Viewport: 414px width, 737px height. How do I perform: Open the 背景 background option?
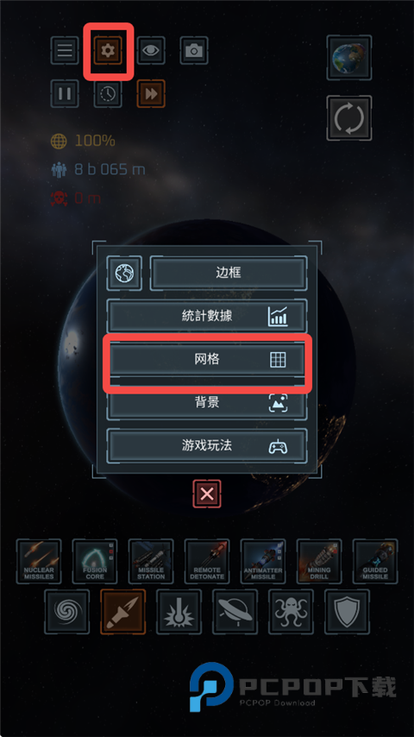point(207,402)
